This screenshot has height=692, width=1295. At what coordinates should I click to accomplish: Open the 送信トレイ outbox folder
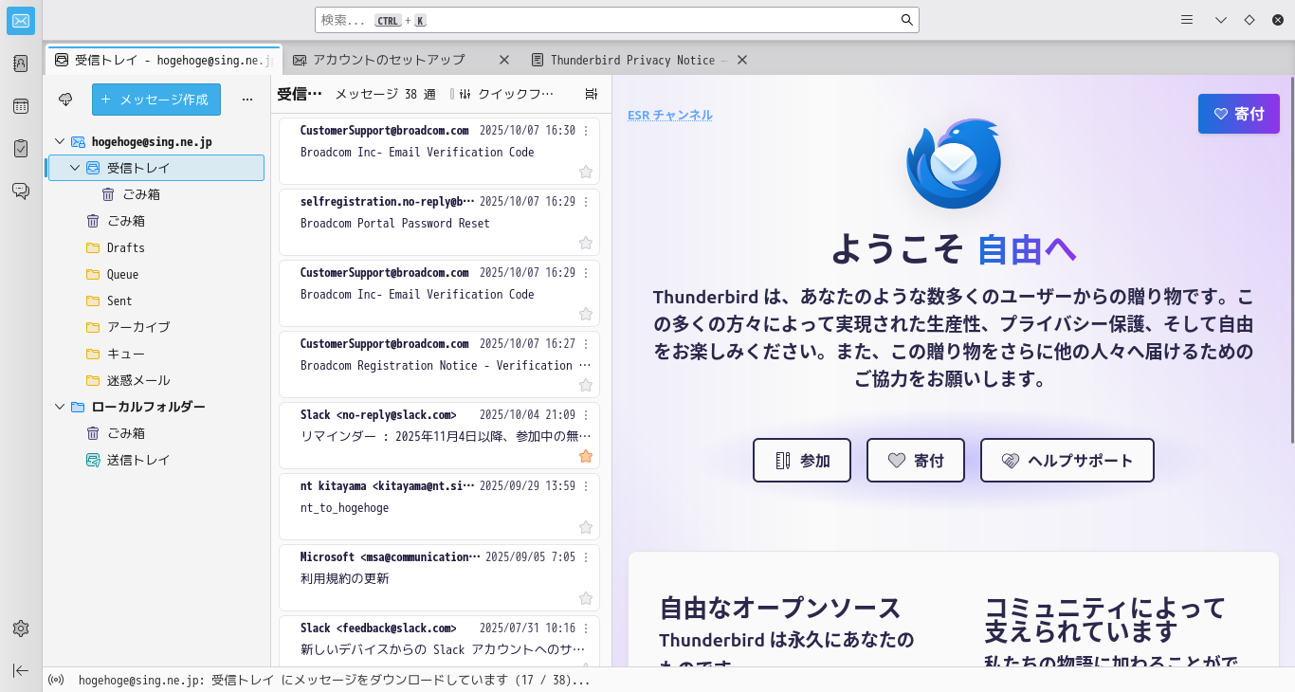click(155, 460)
